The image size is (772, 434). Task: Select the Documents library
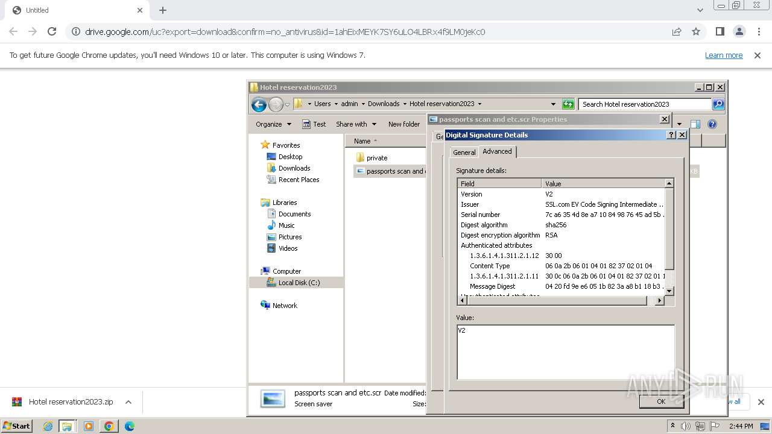click(x=294, y=214)
